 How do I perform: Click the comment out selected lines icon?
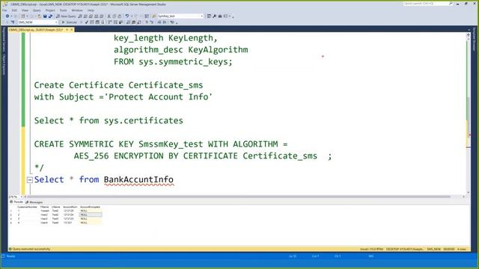click(147, 22)
